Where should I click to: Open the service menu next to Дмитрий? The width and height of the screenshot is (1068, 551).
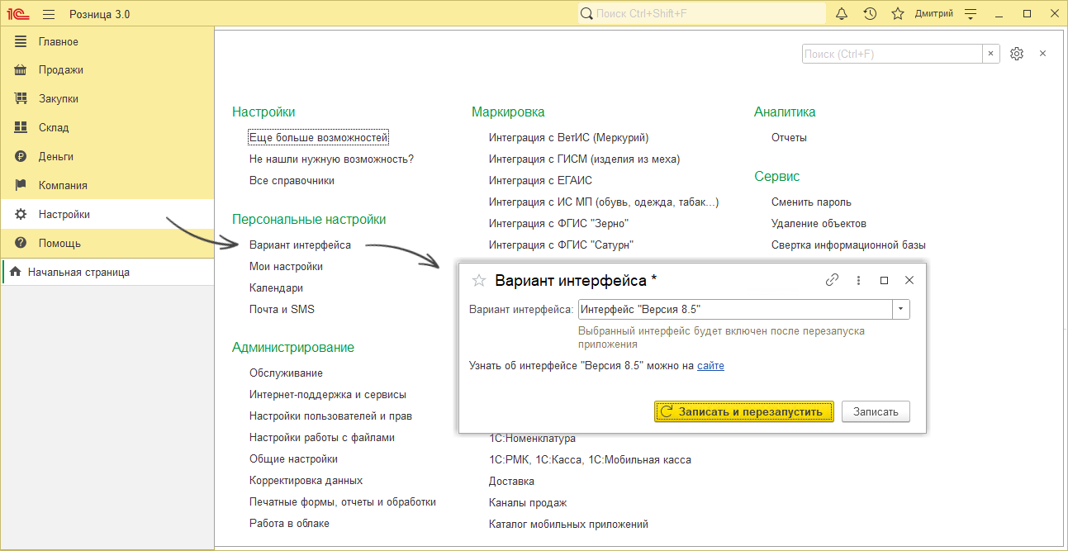point(971,14)
